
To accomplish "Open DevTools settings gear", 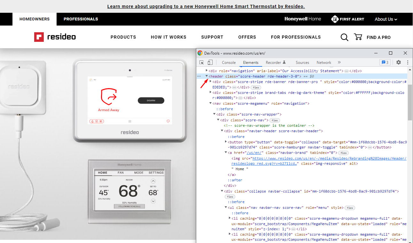I will [x=399, y=63].
